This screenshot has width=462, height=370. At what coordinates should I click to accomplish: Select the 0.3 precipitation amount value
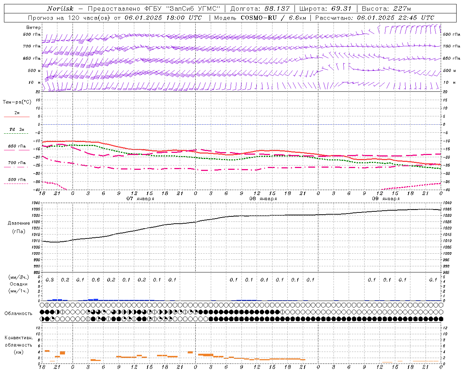(50, 280)
